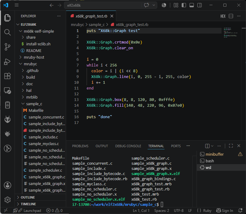Screen dimensions: 246x214
Task: Expand the OUTLINE section
Action: coord(40,197)
